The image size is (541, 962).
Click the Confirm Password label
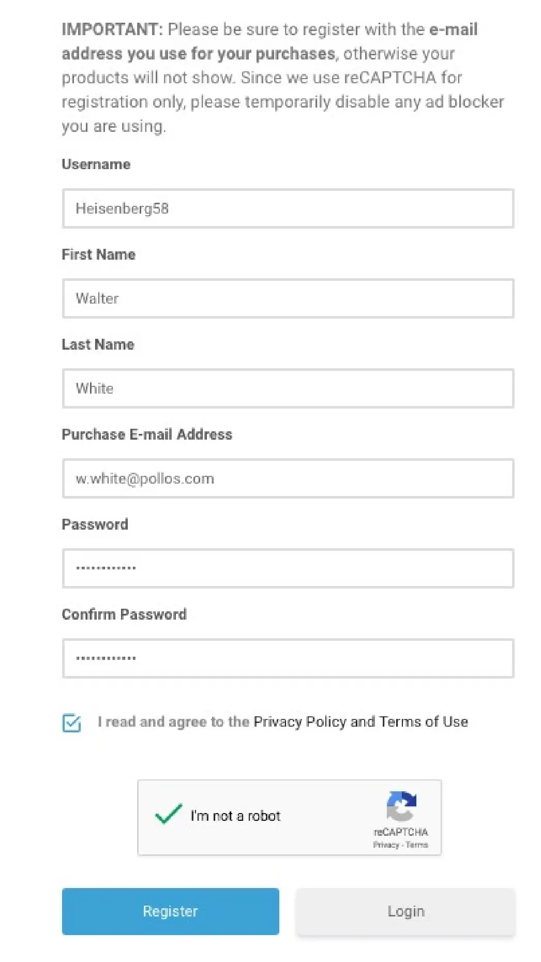(x=124, y=614)
